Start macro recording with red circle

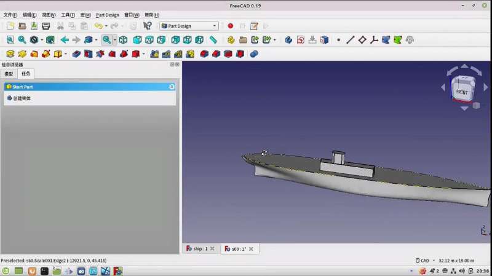coord(231,26)
